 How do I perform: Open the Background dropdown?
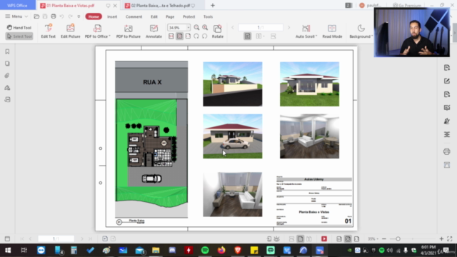pos(361,31)
